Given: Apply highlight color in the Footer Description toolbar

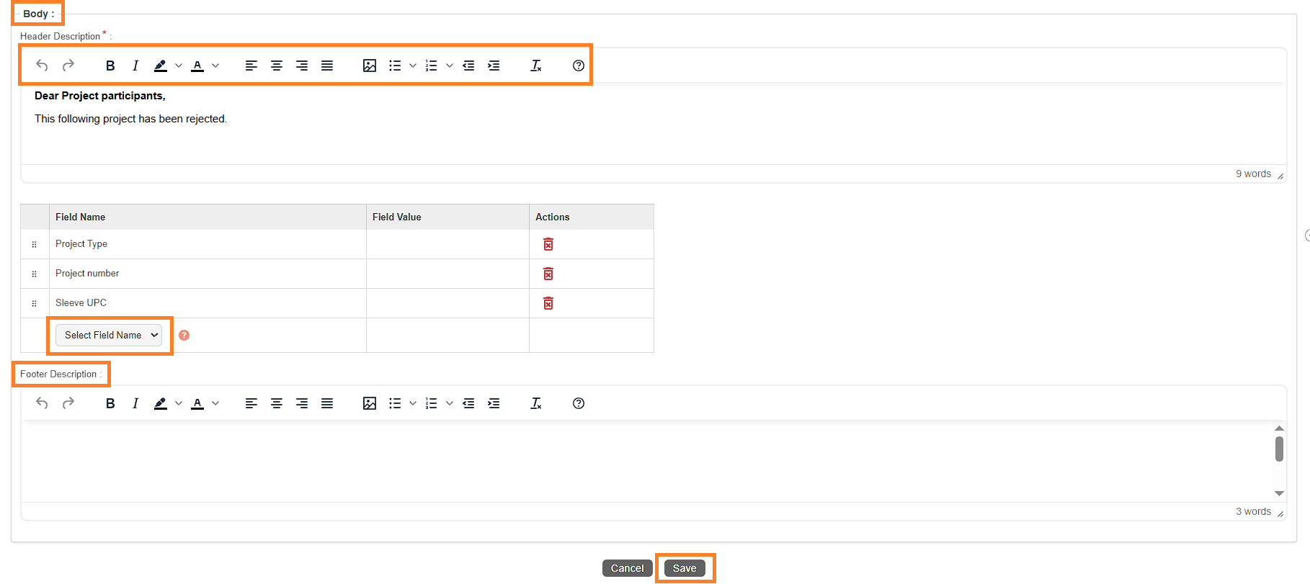Looking at the screenshot, I should pyautogui.click(x=161, y=403).
